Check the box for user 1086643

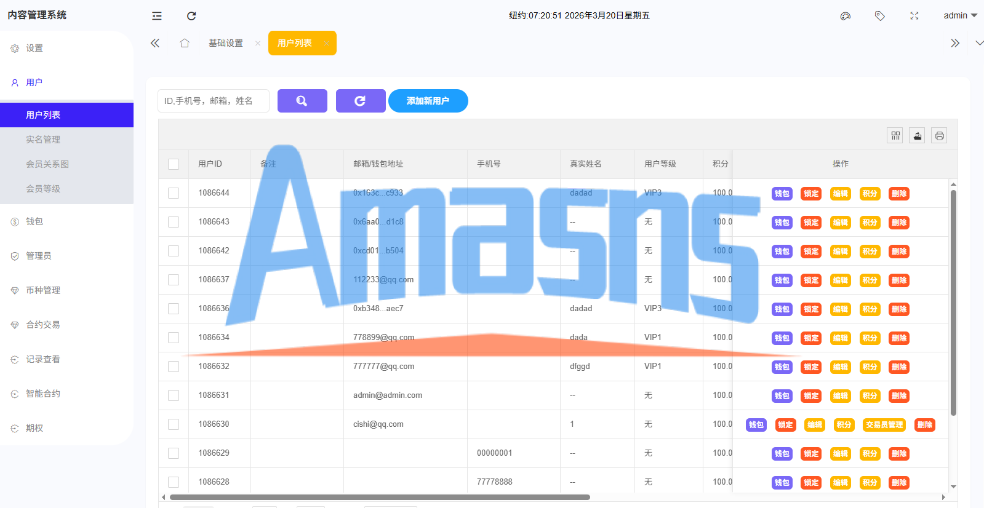(174, 222)
